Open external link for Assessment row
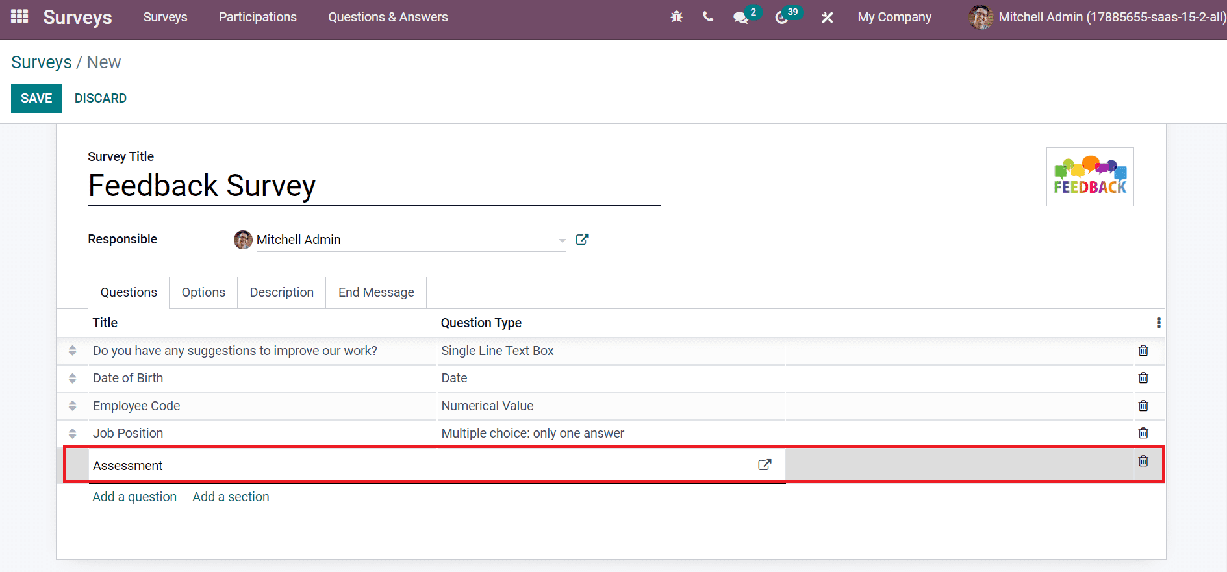This screenshot has width=1227, height=572. pos(765,465)
